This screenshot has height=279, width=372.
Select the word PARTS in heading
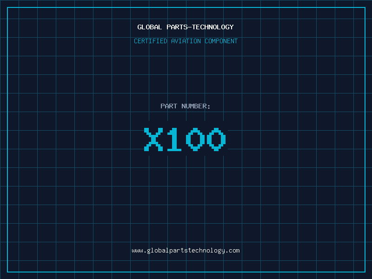(x=177, y=27)
